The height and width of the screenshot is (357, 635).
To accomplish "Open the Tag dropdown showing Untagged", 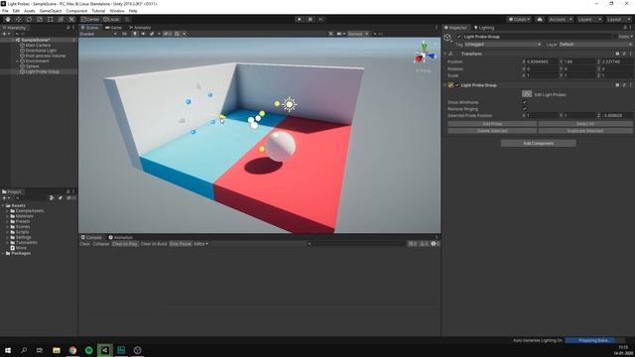I will (502, 44).
